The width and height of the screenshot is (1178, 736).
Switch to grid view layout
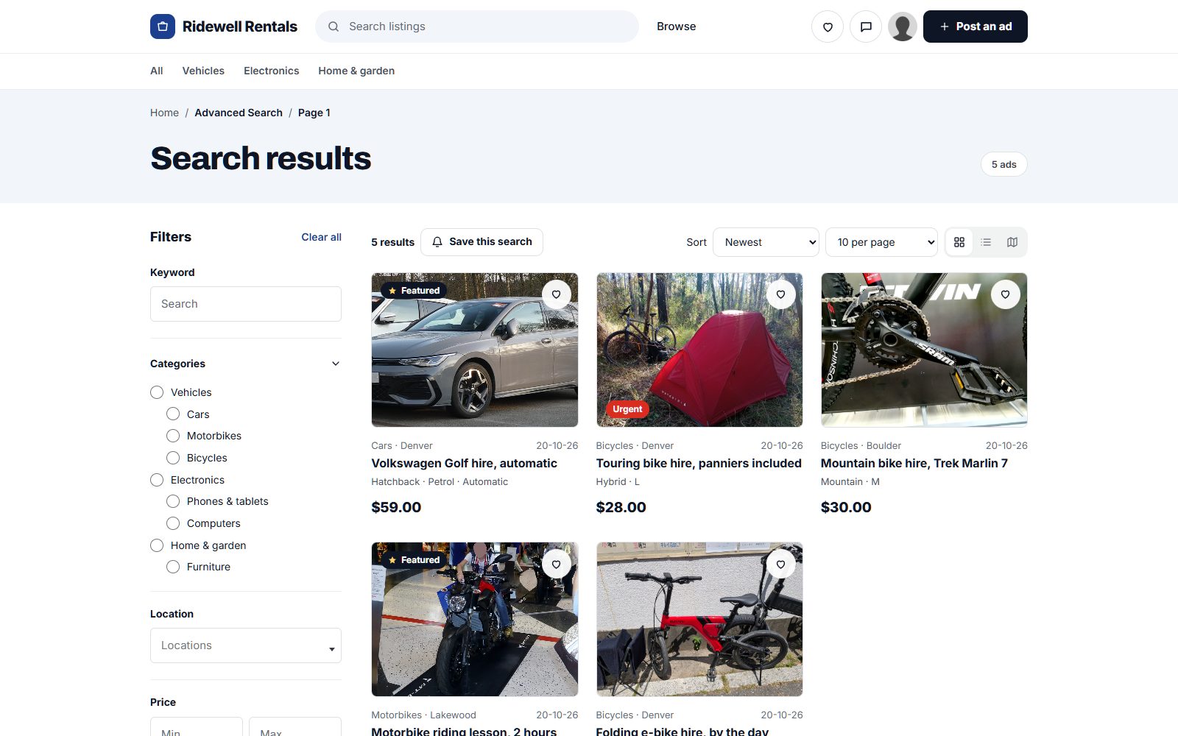pyautogui.click(x=959, y=242)
